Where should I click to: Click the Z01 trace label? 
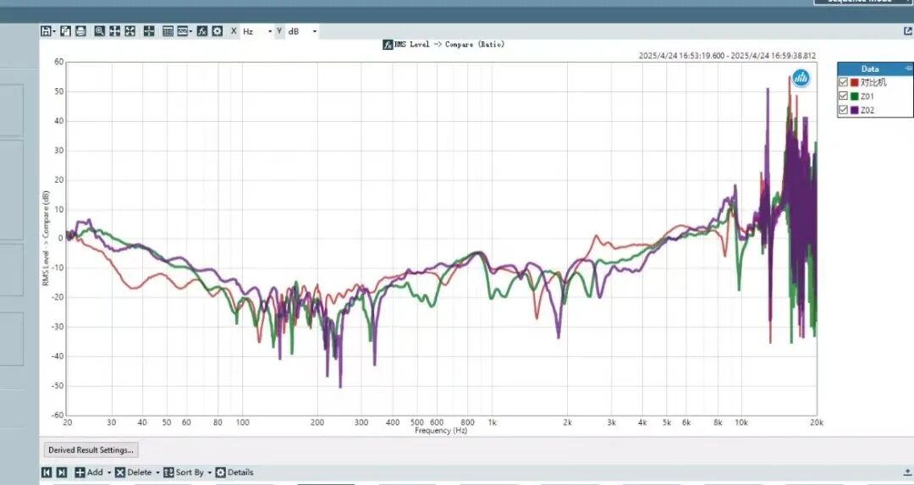pyautogui.click(x=867, y=96)
